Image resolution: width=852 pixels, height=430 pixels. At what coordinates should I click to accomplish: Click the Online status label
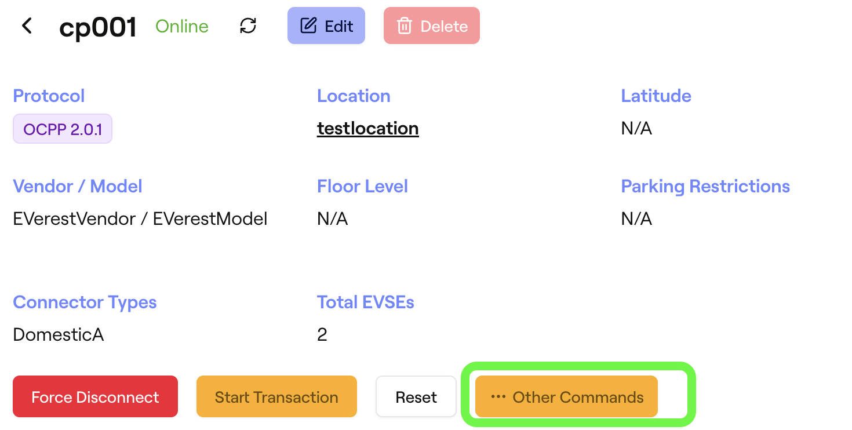pyautogui.click(x=182, y=26)
